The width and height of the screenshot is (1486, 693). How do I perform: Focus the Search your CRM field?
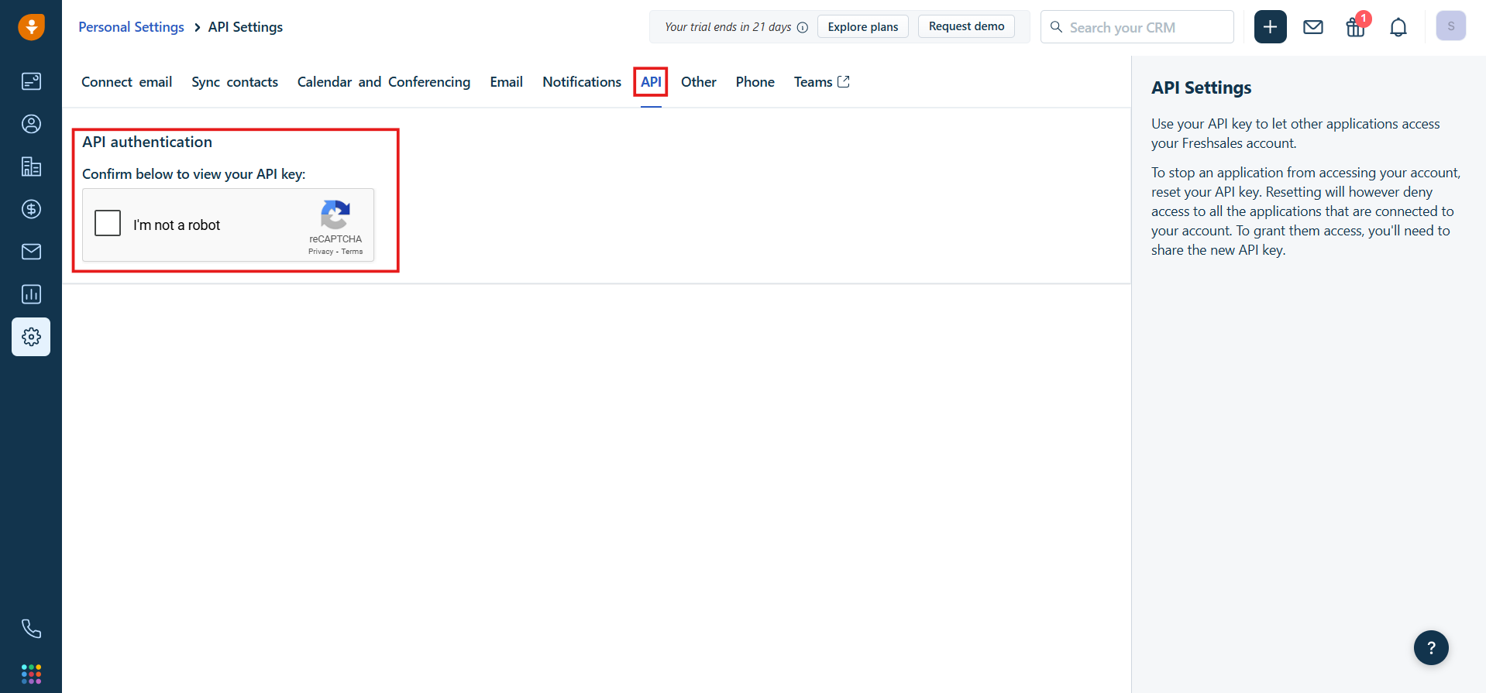(1137, 27)
